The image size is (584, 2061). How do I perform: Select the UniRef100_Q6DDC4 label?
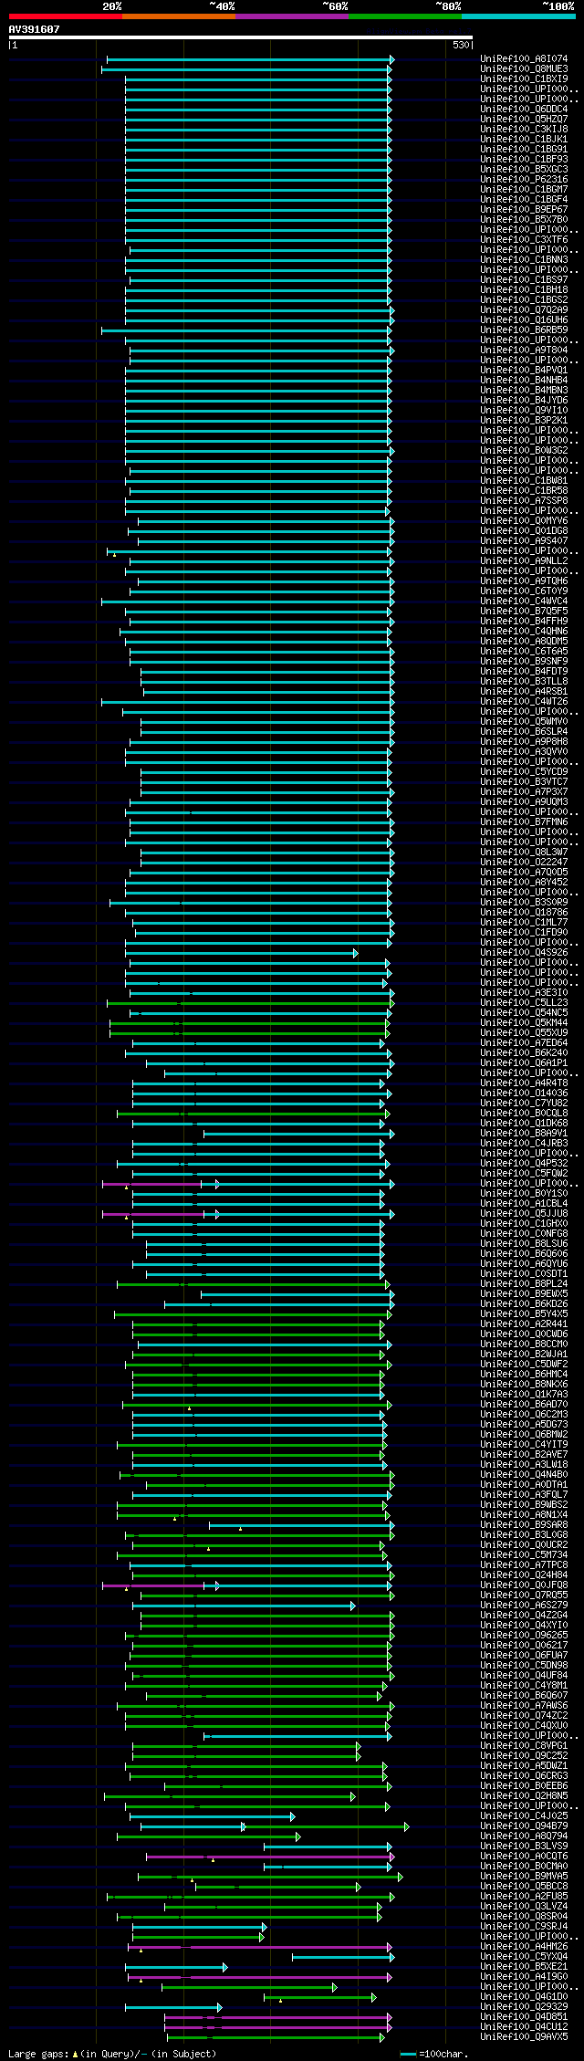[x=524, y=109]
